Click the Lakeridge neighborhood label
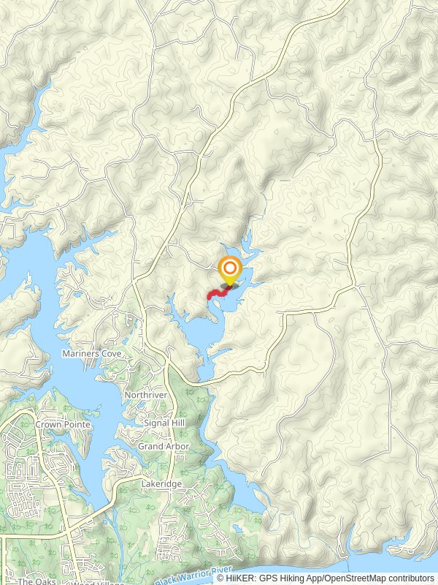The width and height of the screenshot is (438, 585). 161,483
